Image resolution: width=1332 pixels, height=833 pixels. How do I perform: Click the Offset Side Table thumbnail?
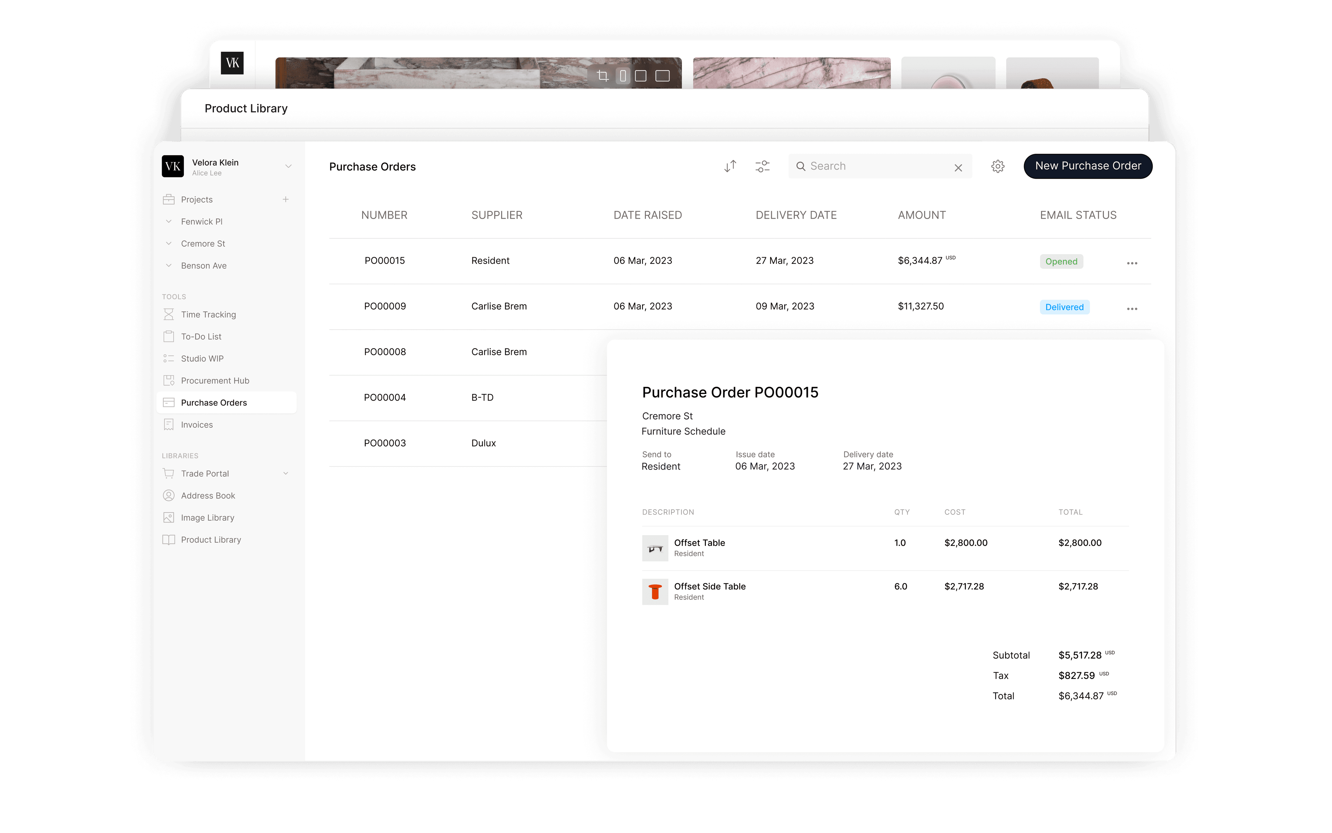655,592
